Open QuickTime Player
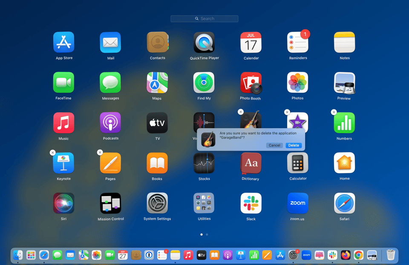 coord(204,42)
